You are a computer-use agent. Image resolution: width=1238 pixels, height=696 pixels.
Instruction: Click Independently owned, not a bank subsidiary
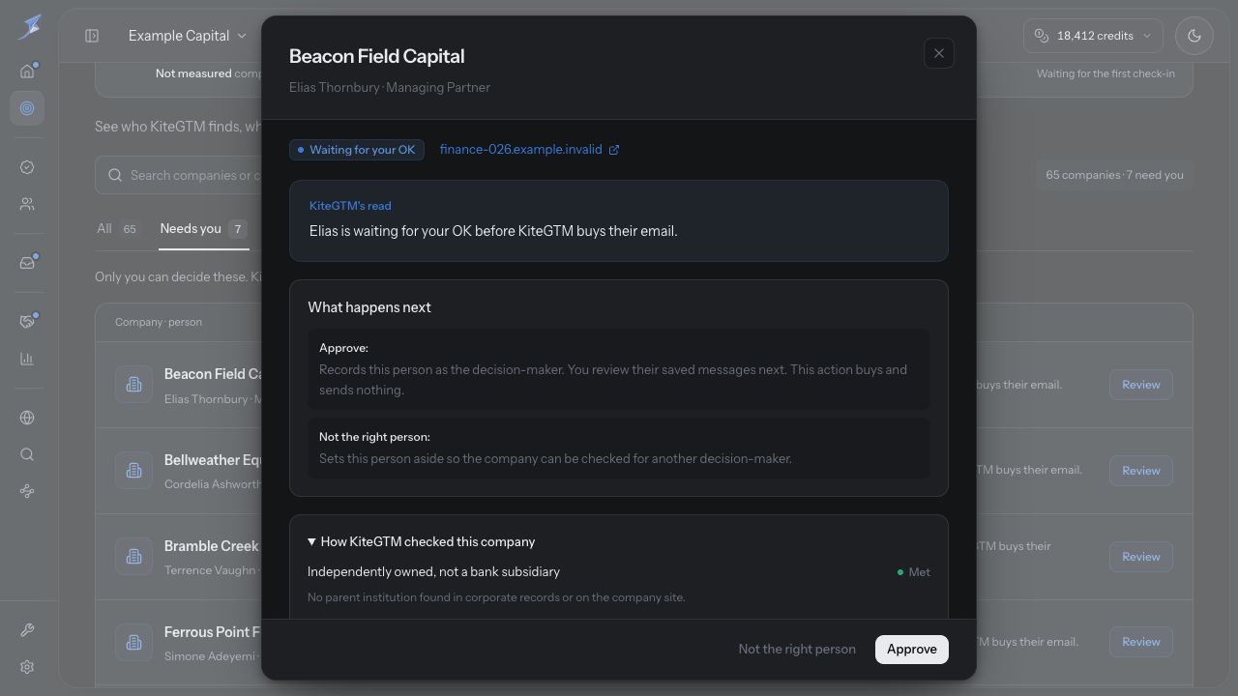click(433, 572)
